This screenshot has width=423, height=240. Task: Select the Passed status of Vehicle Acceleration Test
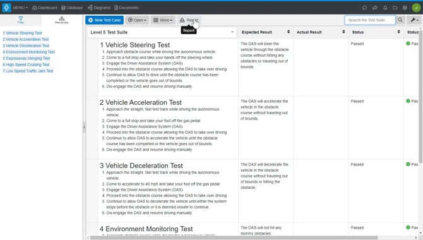click(357, 101)
